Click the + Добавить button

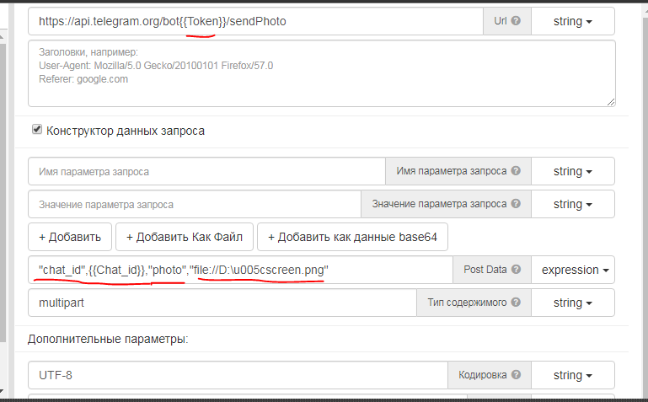pos(70,237)
